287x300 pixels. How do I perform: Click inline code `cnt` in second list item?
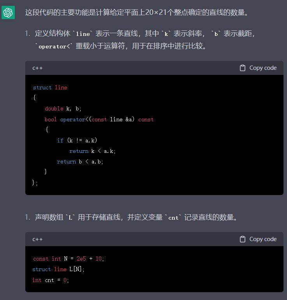coord(173,218)
